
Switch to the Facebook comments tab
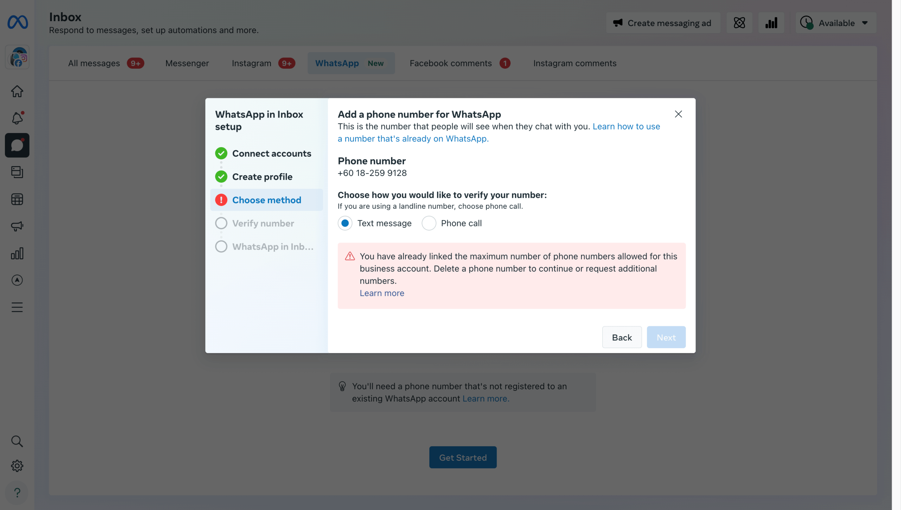[x=450, y=63]
